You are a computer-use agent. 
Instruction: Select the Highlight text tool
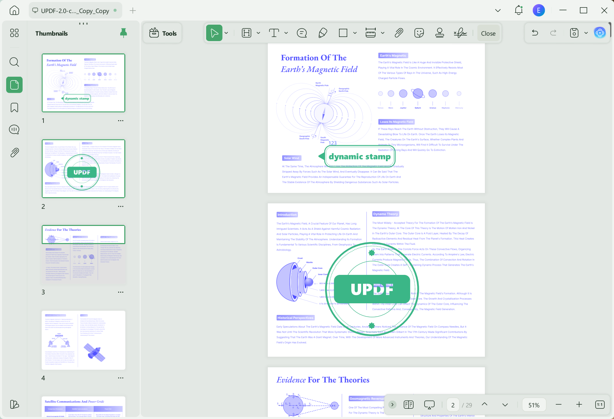[x=247, y=33]
